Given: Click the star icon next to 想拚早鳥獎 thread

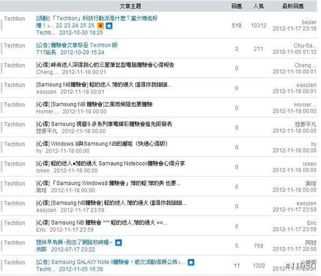Looking at the screenshot, I should [118, 243].
